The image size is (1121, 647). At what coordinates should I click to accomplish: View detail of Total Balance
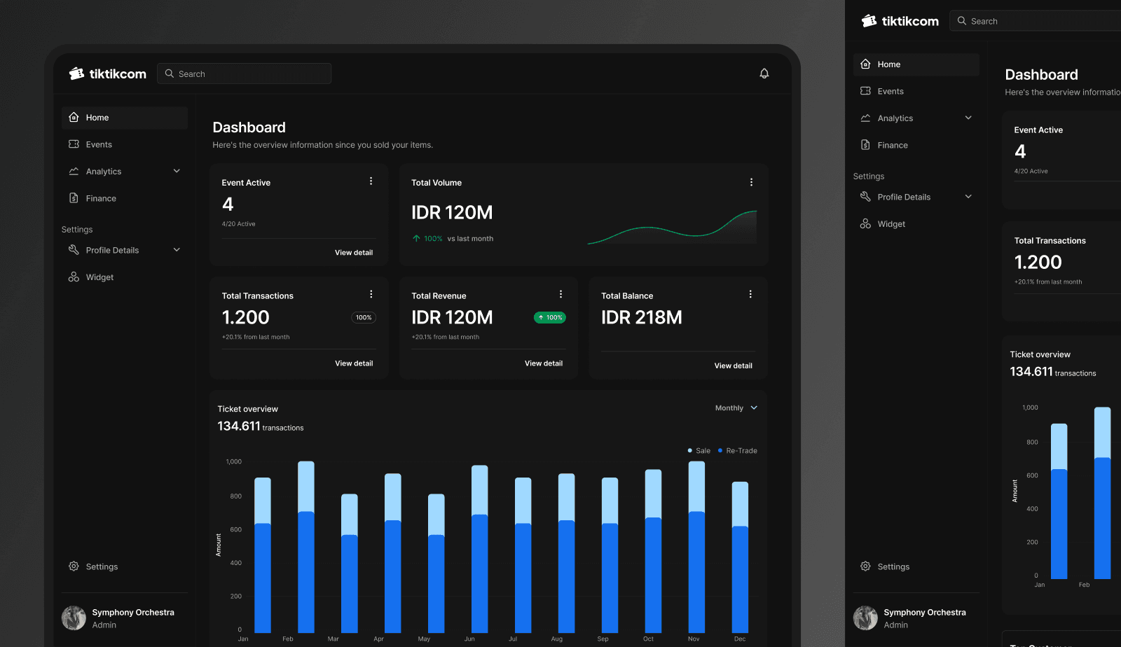click(x=733, y=366)
